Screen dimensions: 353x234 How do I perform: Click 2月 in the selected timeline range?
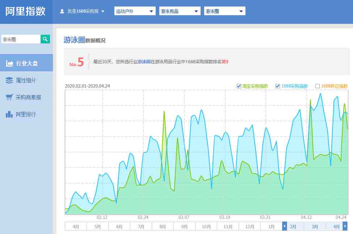pos(293,226)
